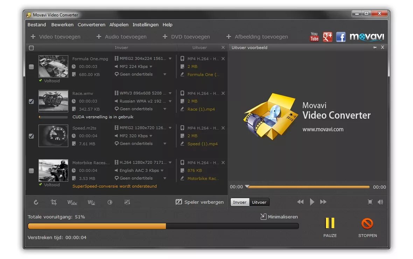Click the pause conversion icon
The height and width of the screenshot is (259, 413).
click(330, 223)
